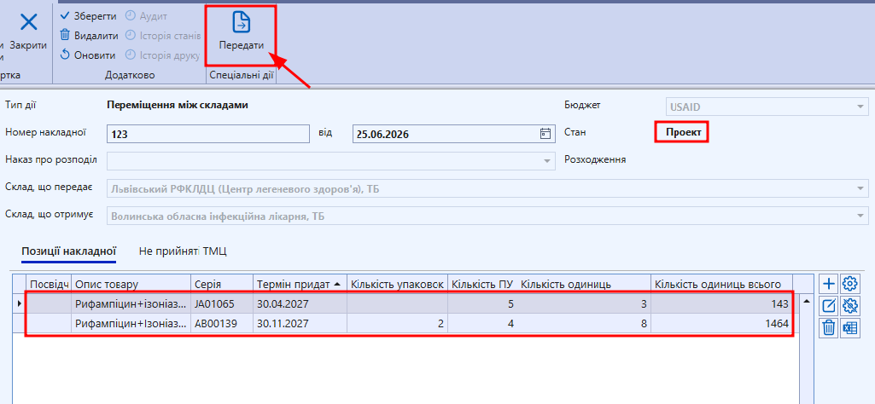Click the total units cell 143

[x=721, y=304]
